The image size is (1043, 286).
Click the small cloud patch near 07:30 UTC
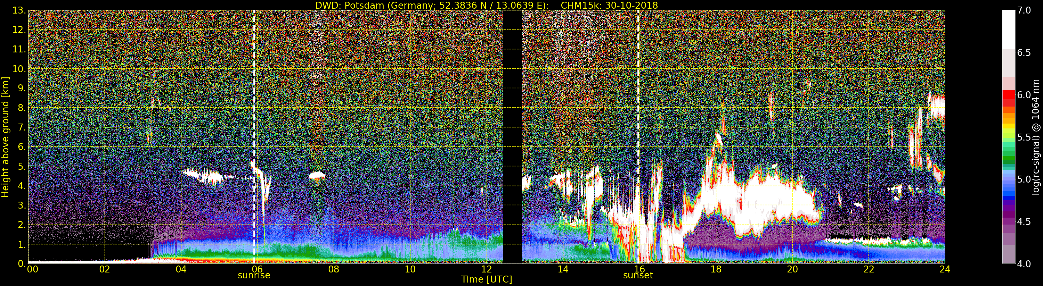(x=317, y=176)
